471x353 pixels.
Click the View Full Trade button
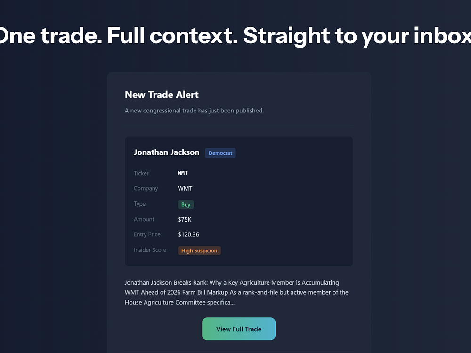tap(238, 329)
